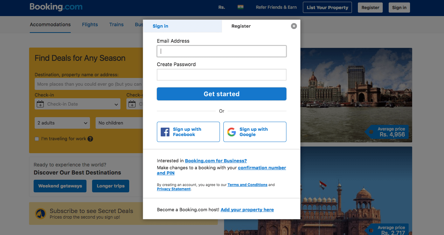The width and height of the screenshot is (444, 235).
Task: Click the Facebook logo icon
Action: click(x=165, y=132)
